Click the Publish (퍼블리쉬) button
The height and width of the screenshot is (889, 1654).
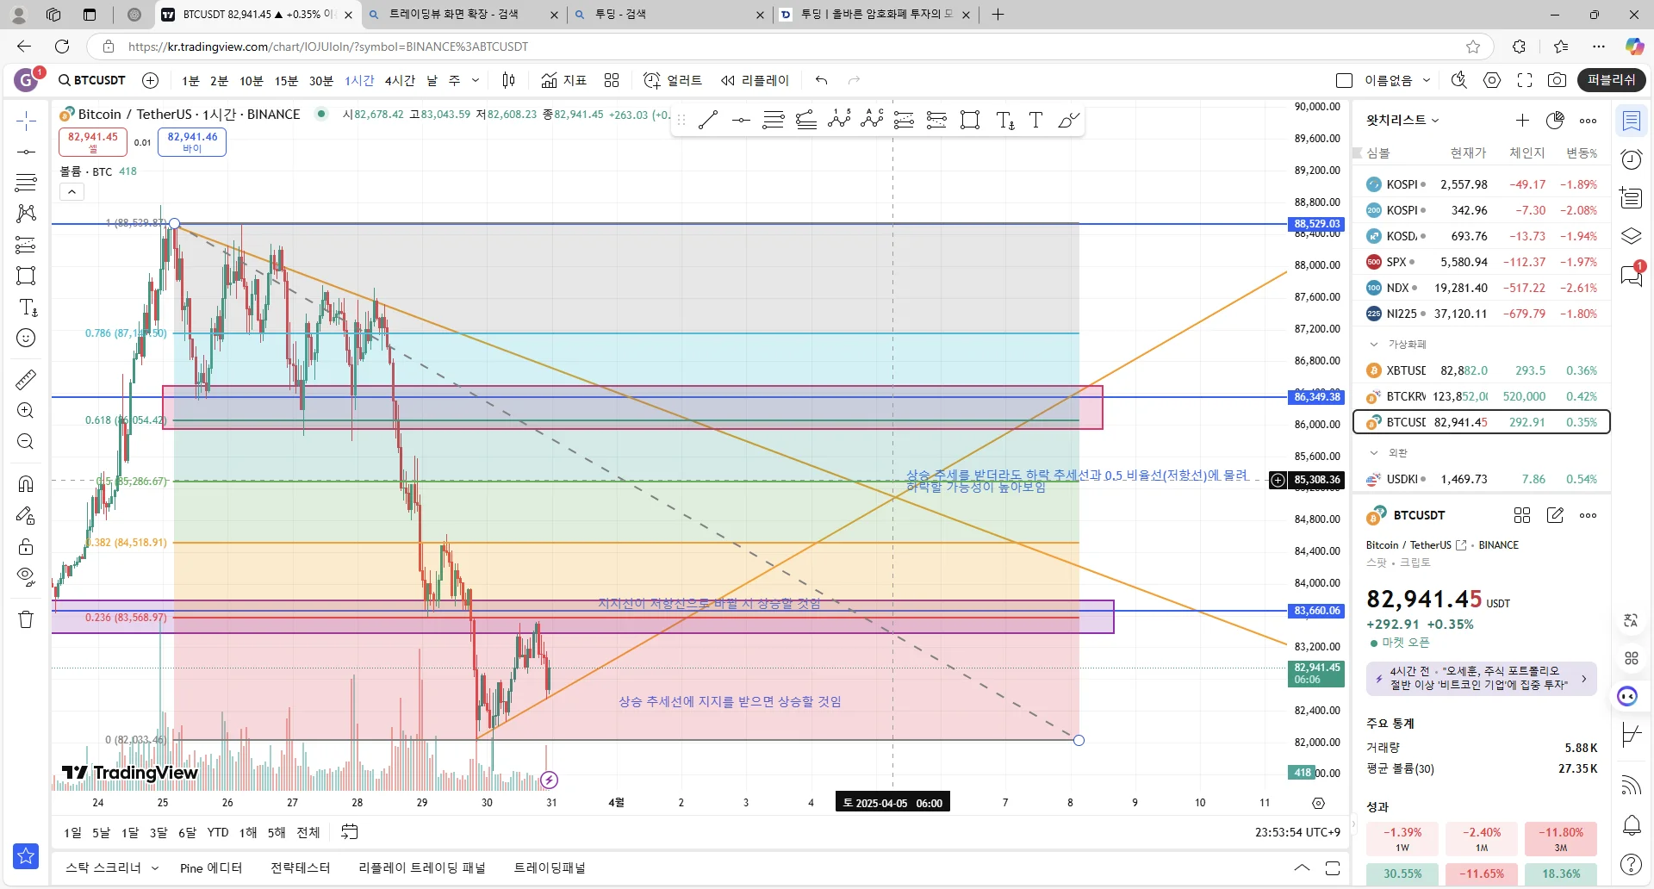1612,80
